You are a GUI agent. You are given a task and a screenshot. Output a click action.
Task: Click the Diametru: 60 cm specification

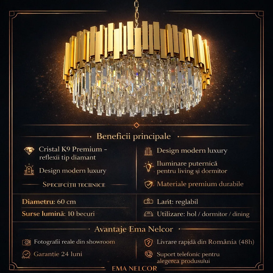[49, 202]
